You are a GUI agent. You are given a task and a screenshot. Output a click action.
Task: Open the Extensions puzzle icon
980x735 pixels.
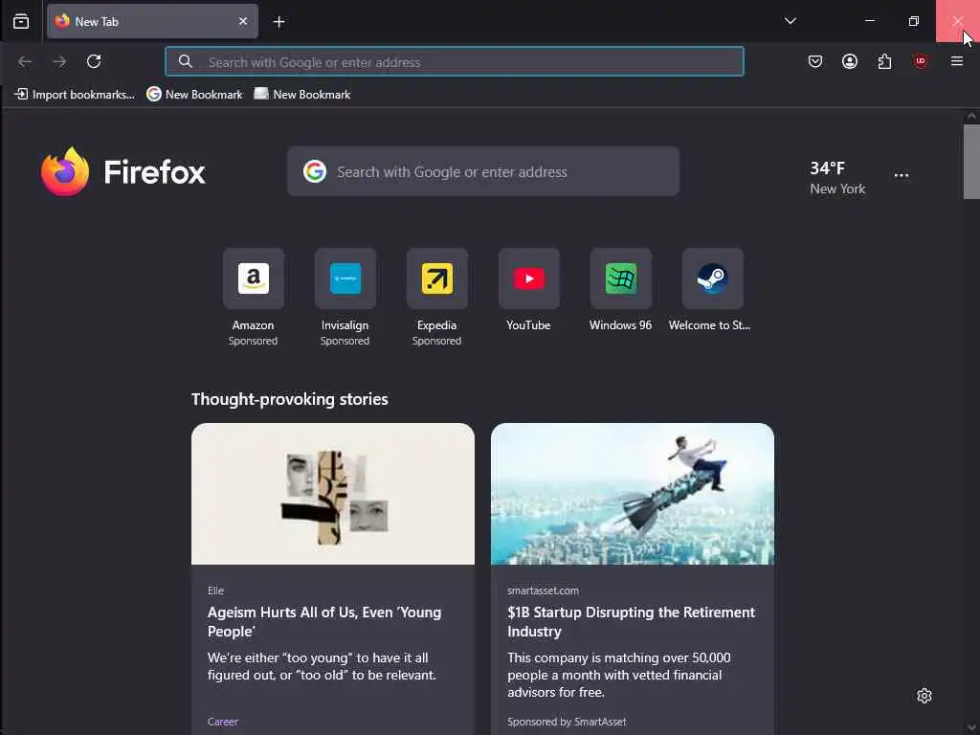click(884, 61)
